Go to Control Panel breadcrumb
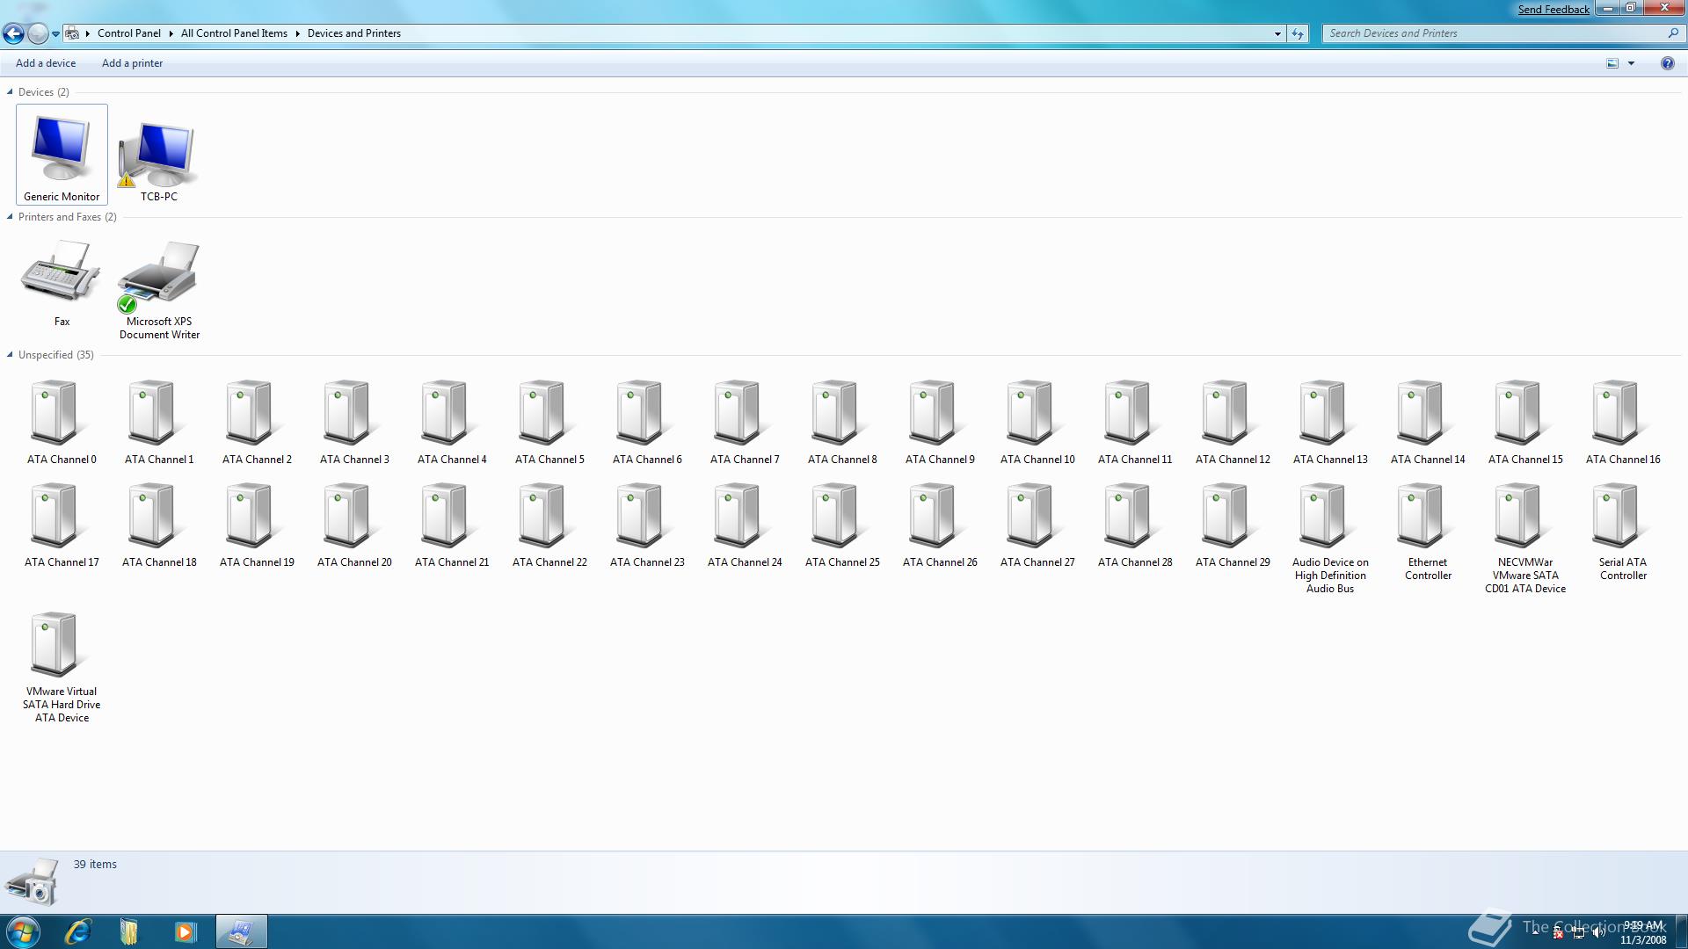This screenshot has height=949, width=1688. tap(129, 33)
